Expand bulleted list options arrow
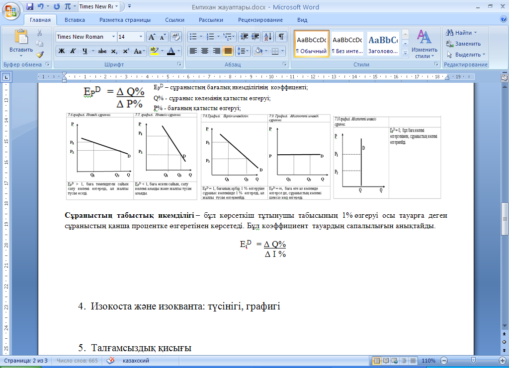This screenshot has height=368, width=509. (201, 37)
